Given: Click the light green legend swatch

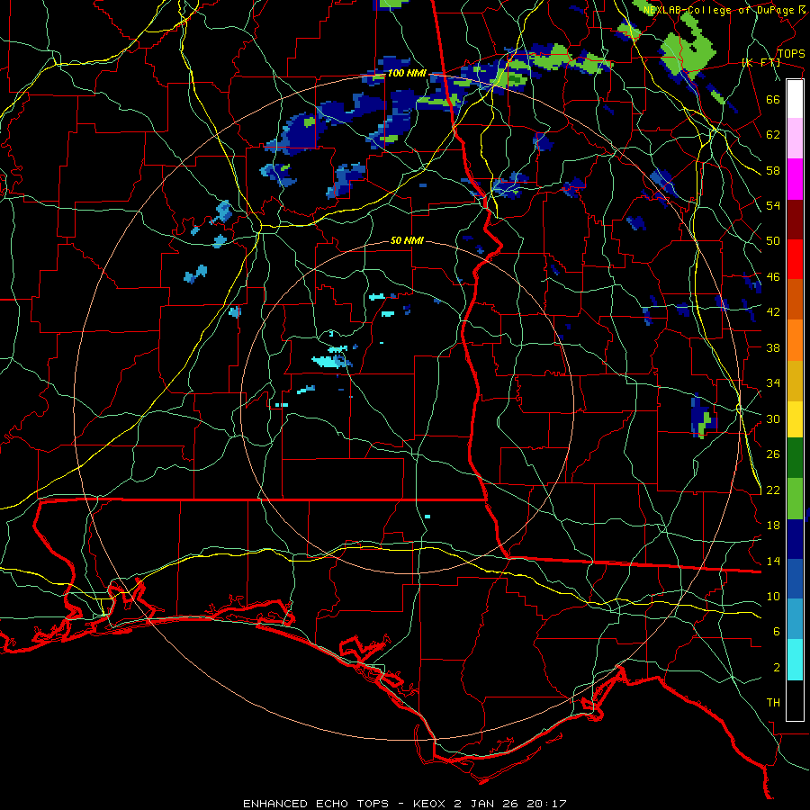Looking at the screenshot, I should click(795, 499).
